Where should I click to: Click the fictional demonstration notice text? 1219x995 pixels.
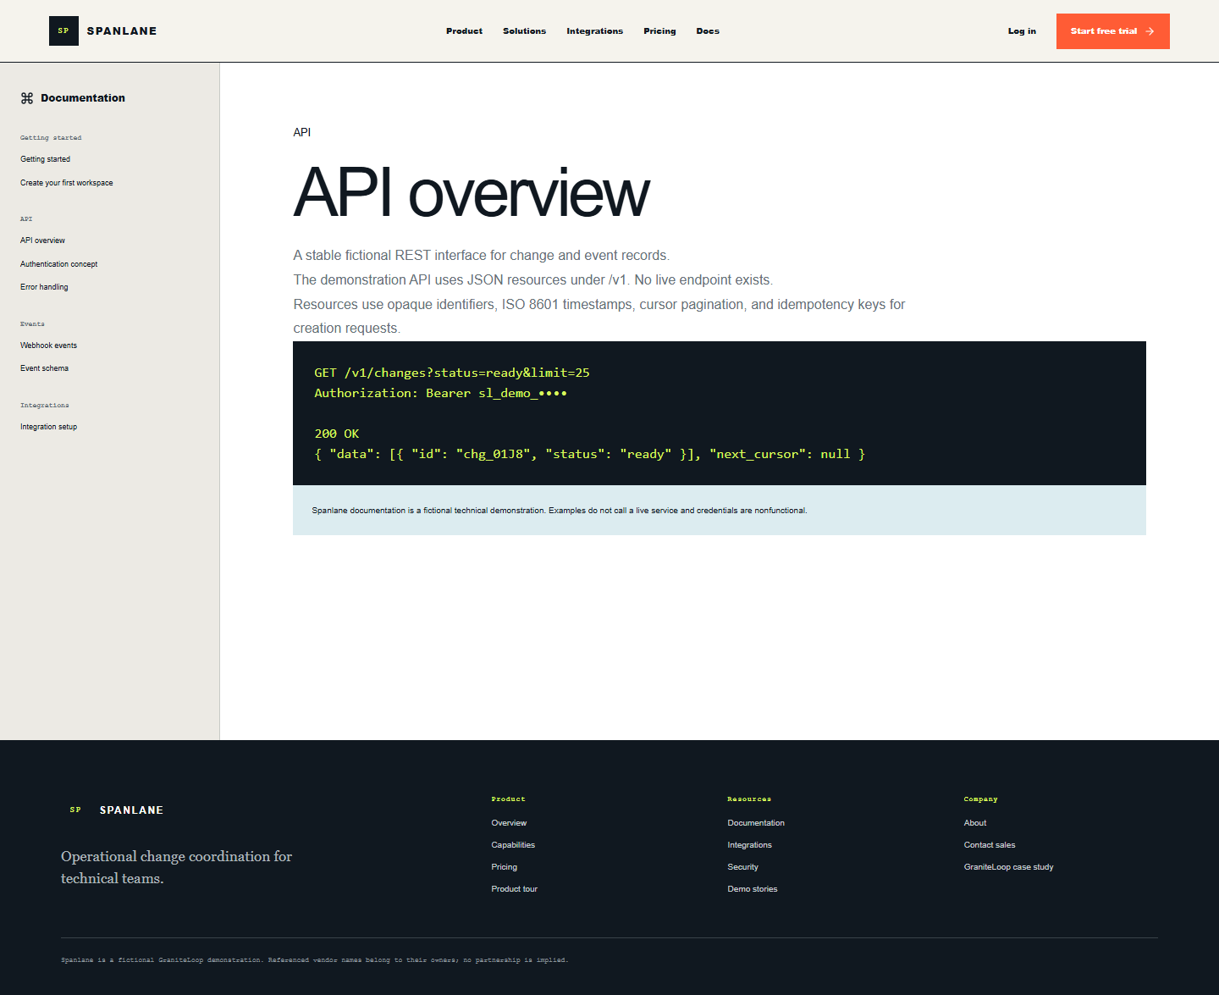[560, 511]
